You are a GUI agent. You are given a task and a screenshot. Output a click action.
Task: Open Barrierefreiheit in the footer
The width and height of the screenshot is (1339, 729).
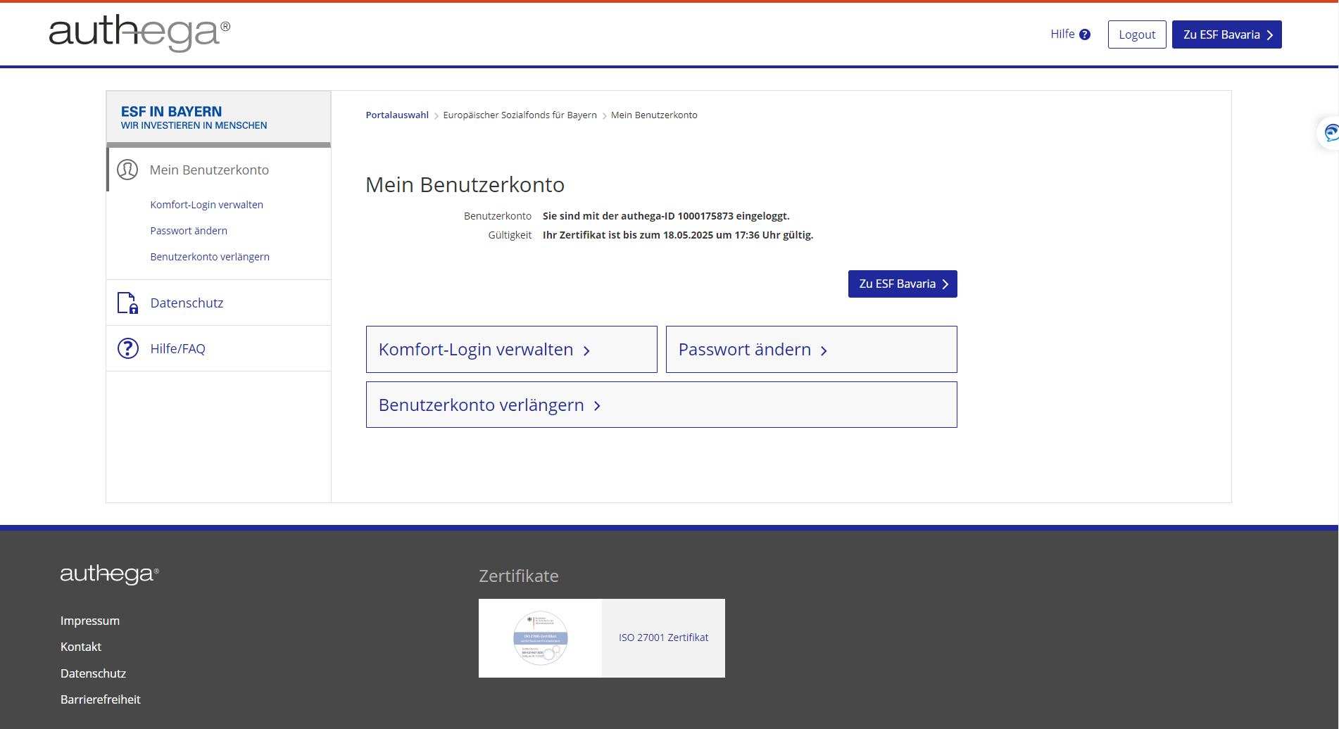tap(101, 699)
